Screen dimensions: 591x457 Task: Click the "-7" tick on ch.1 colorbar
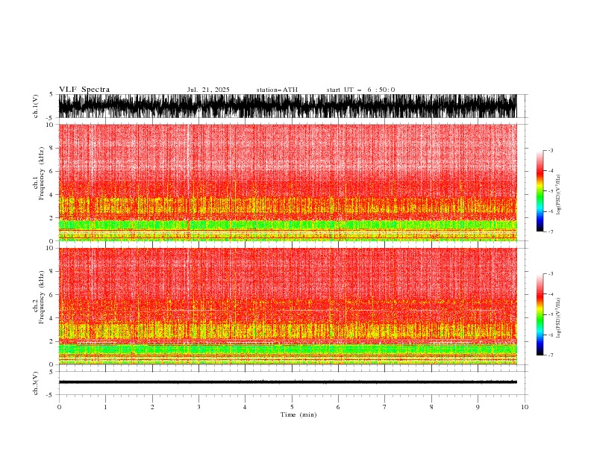point(550,231)
